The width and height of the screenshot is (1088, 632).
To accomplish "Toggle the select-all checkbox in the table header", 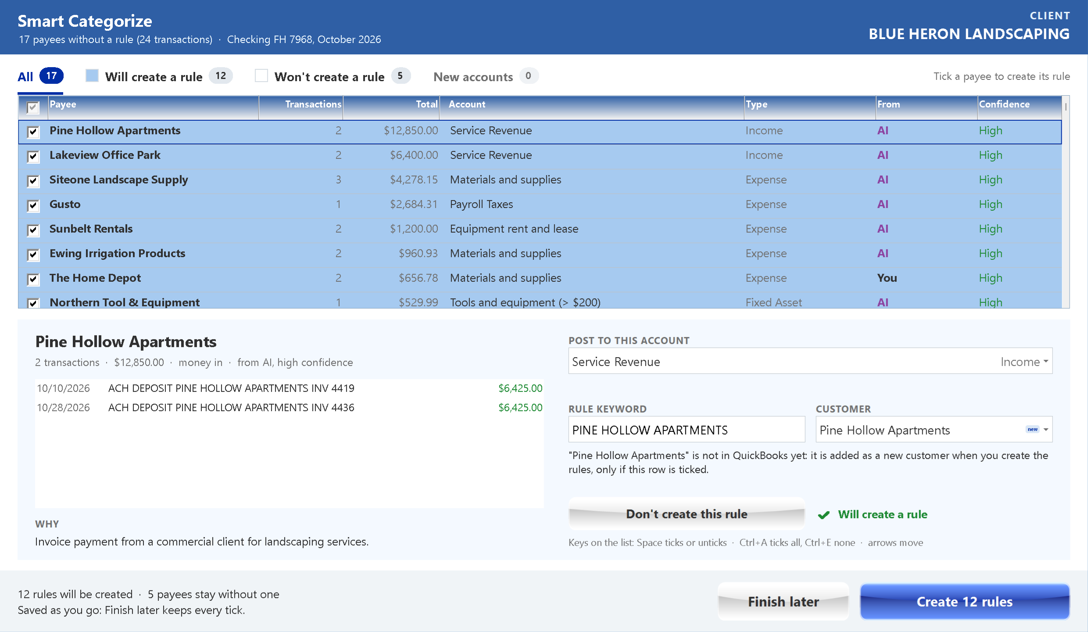I will click(33, 108).
